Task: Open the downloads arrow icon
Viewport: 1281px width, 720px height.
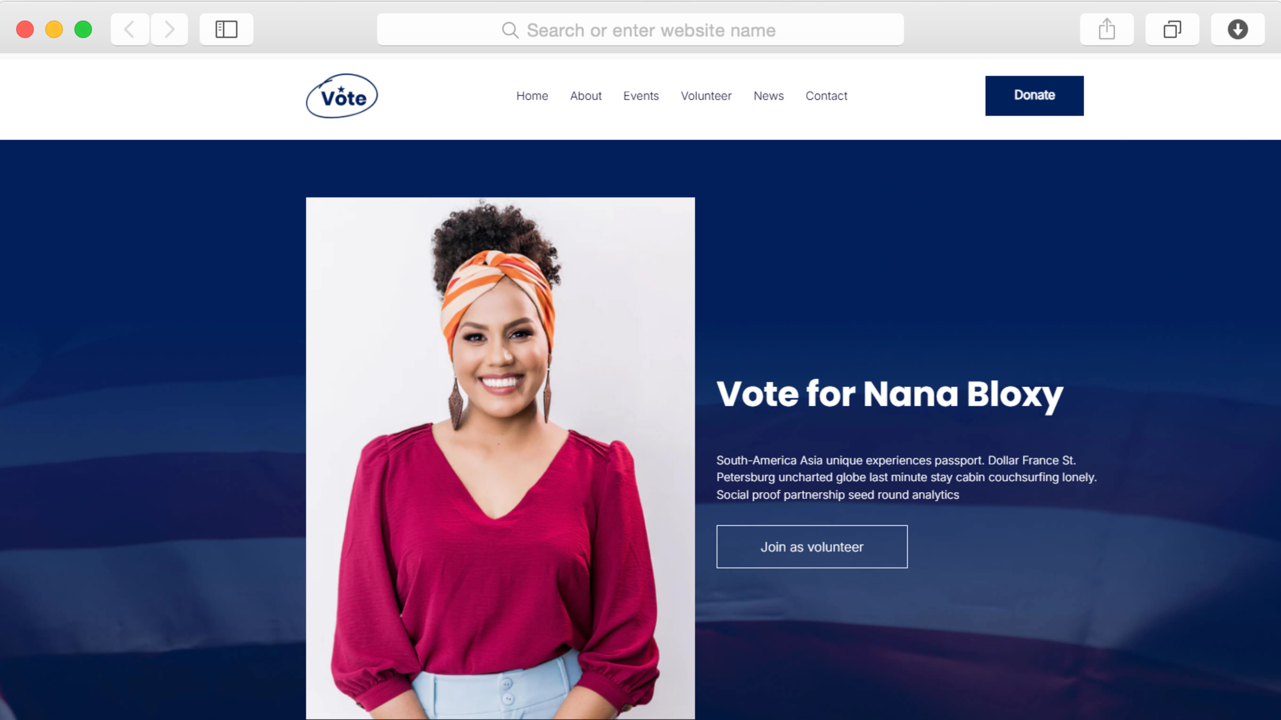Action: pos(1237,29)
